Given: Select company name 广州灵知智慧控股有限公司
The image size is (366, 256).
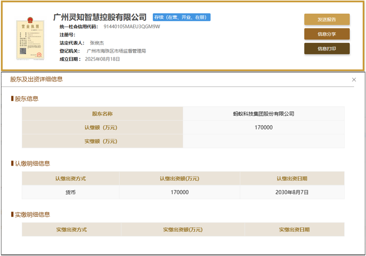Looking at the screenshot, I should [100, 17].
